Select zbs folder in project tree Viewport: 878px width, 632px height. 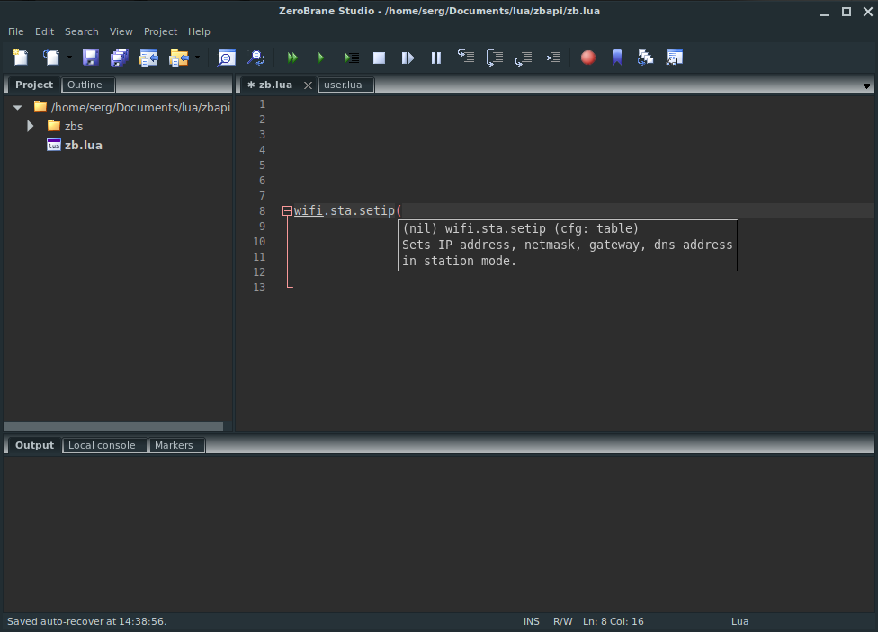point(74,127)
